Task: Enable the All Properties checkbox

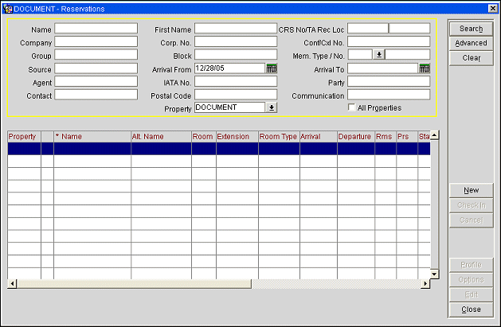Action: tap(352, 107)
